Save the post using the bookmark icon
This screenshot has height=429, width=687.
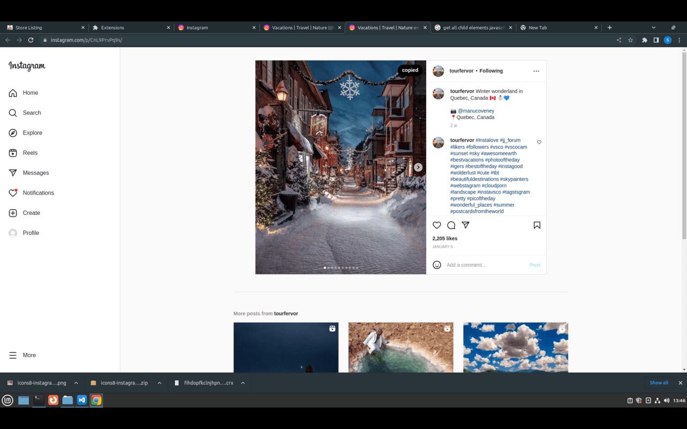click(537, 225)
